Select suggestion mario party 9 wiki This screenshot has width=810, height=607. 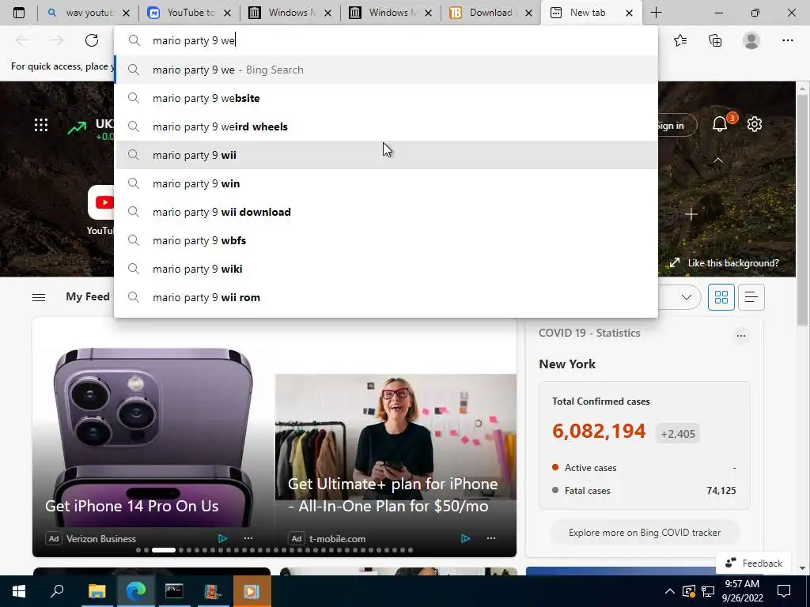[x=386, y=269]
